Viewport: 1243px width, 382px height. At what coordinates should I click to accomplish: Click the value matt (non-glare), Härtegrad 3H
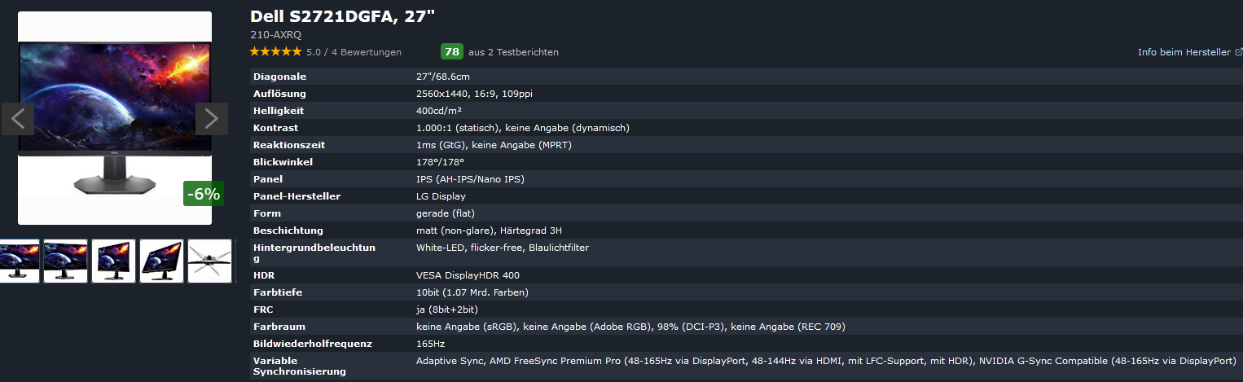click(489, 231)
